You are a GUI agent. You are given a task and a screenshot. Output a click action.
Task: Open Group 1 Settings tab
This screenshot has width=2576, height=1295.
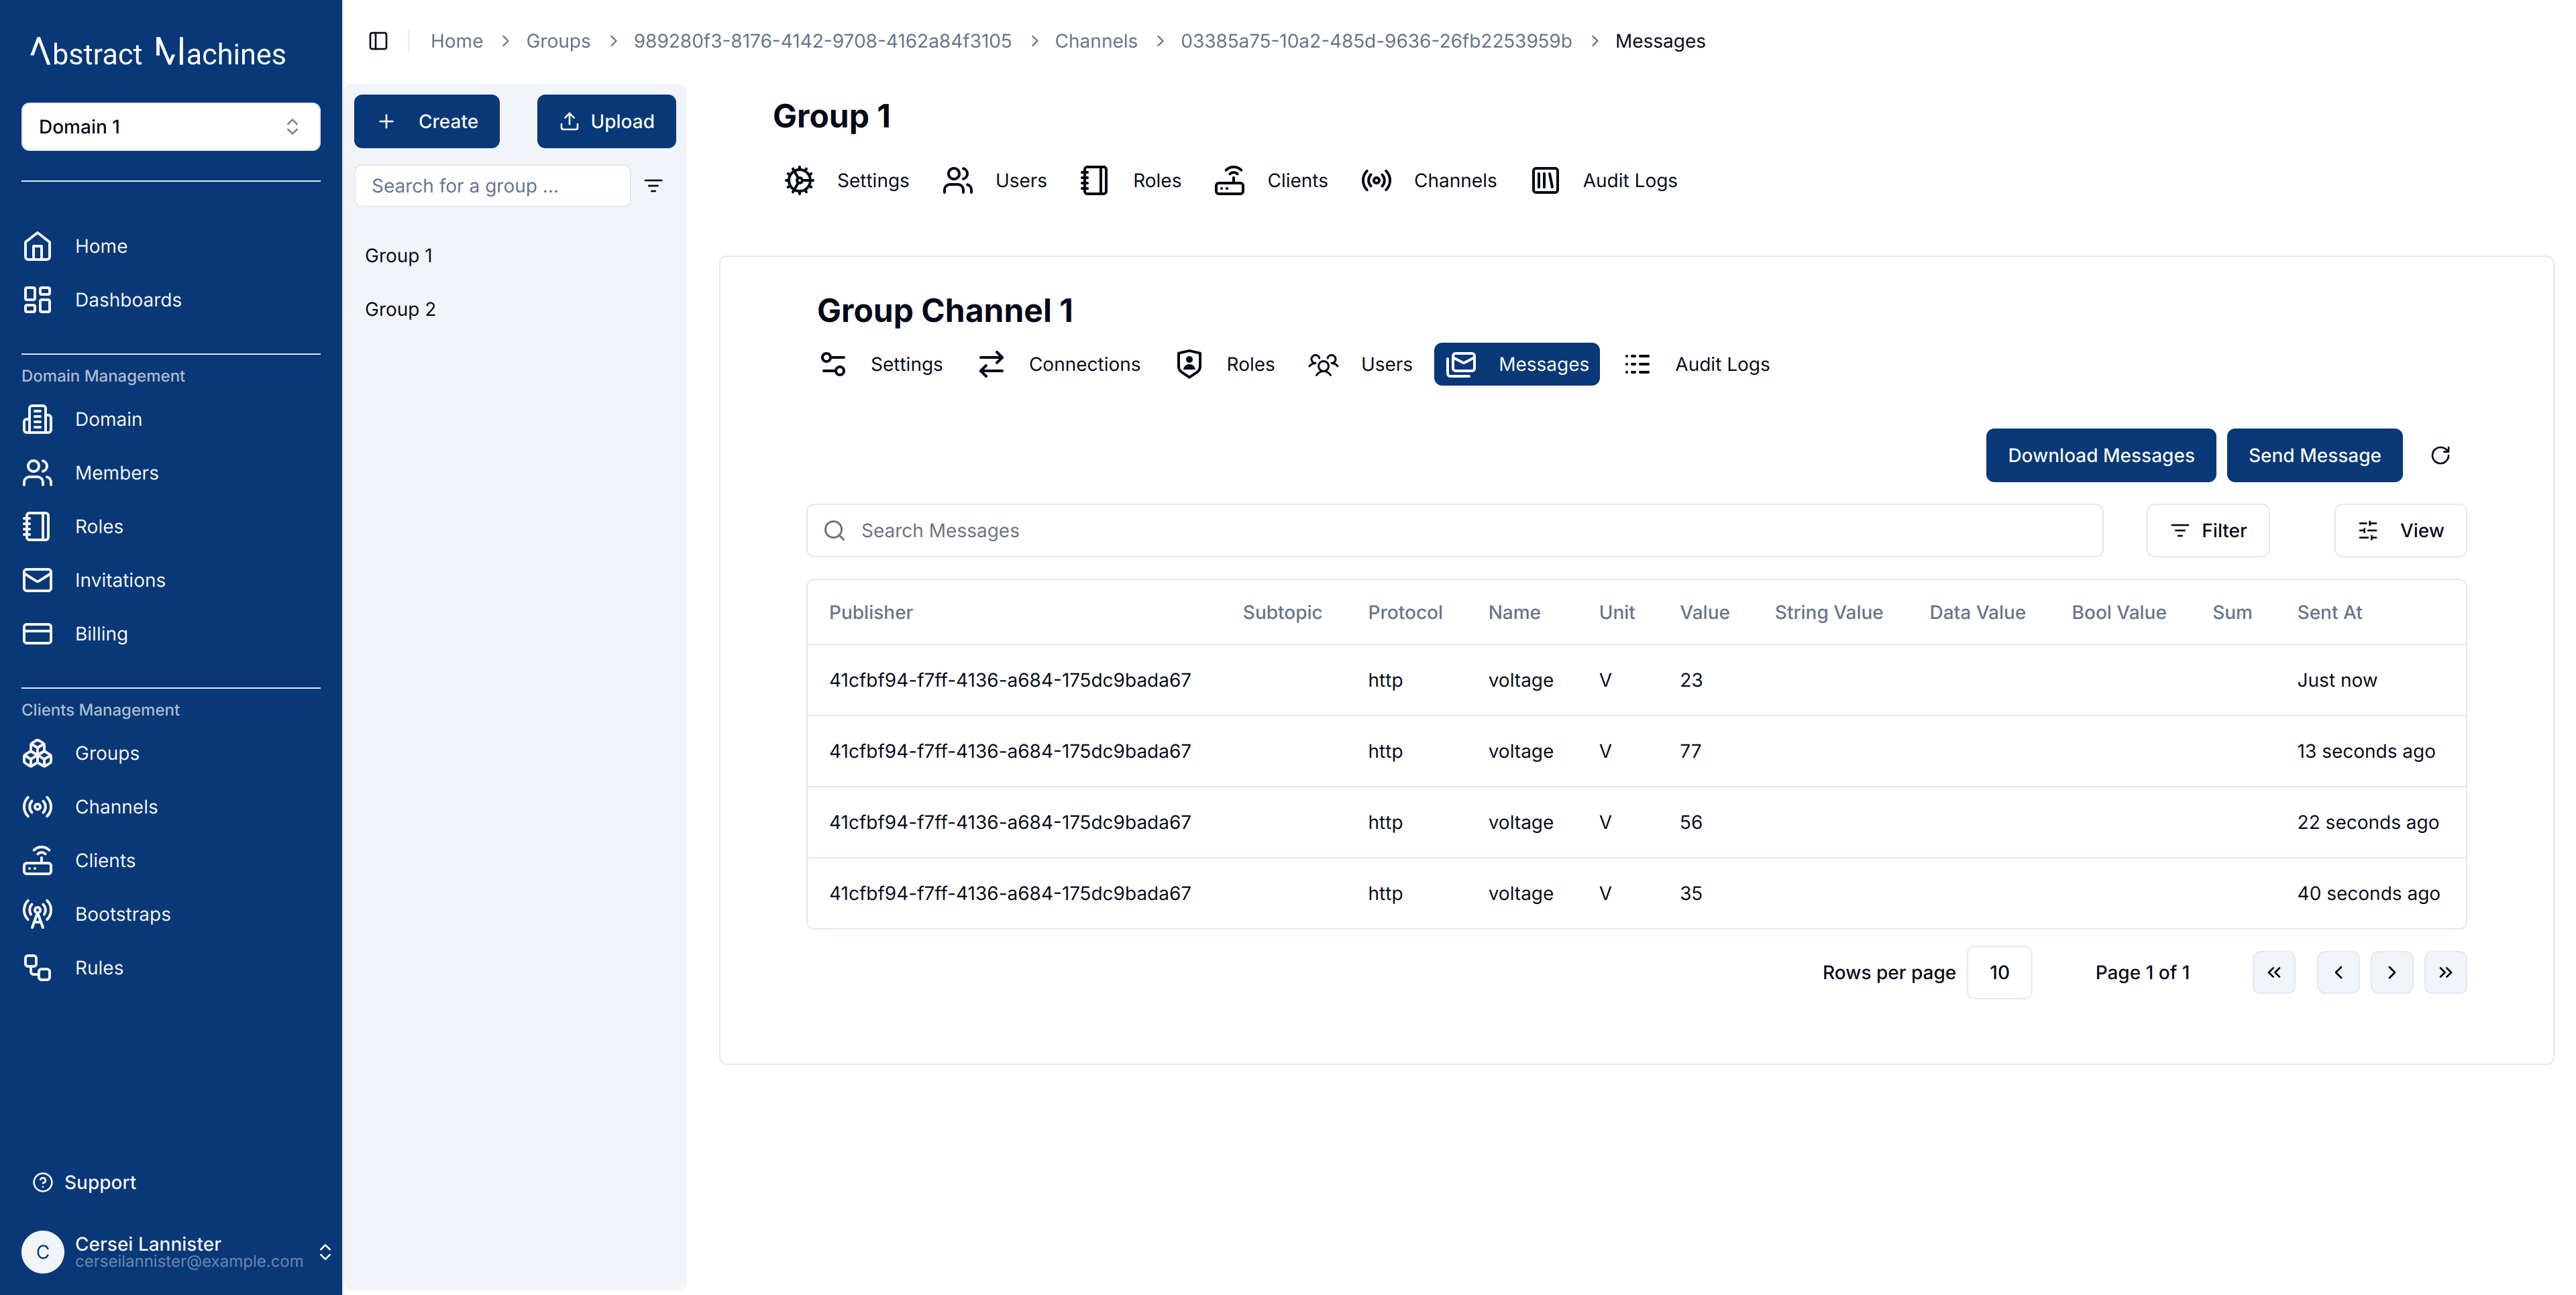point(847,181)
